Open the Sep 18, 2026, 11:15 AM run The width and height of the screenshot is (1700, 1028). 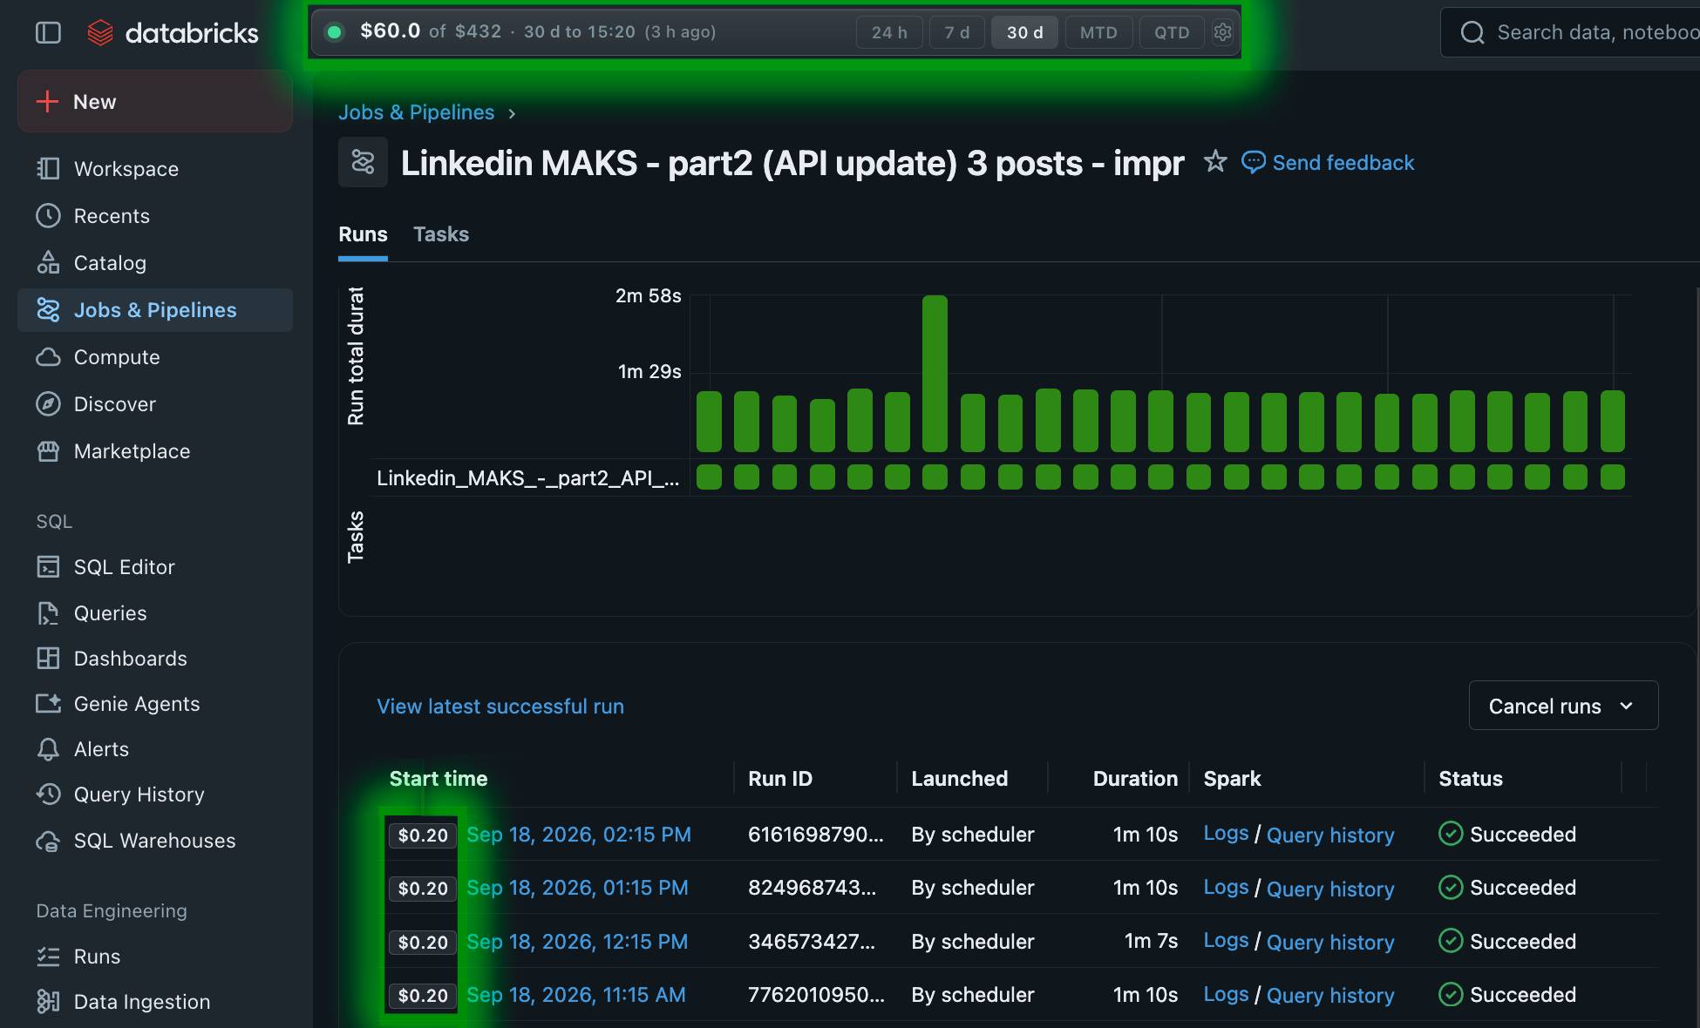tap(576, 995)
